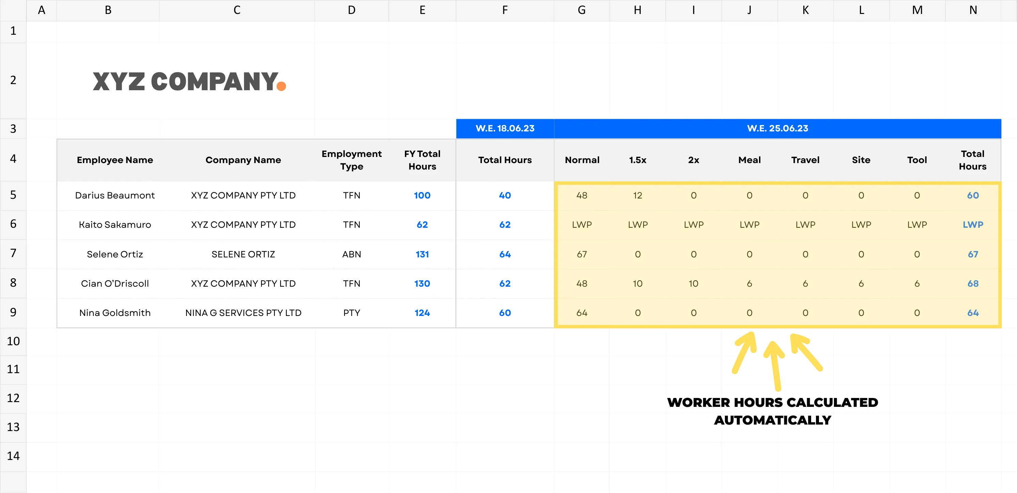1017x493 pixels.
Task: Click the 1.5x column heading
Action: [638, 160]
